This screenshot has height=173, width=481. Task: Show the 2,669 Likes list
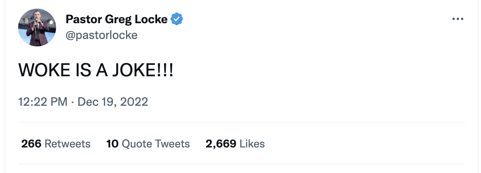[235, 144]
